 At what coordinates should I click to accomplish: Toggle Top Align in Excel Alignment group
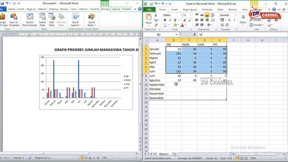(197, 15)
